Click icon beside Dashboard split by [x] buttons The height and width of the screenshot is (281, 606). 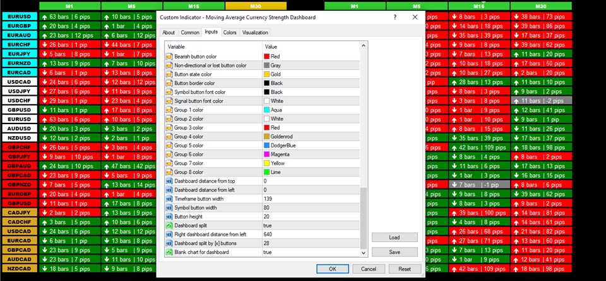coord(169,243)
